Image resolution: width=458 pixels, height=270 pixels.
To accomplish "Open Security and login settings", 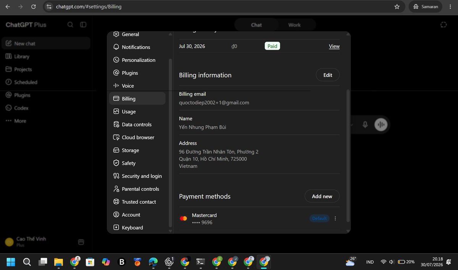I will pyautogui.click(x=137, y=176).
